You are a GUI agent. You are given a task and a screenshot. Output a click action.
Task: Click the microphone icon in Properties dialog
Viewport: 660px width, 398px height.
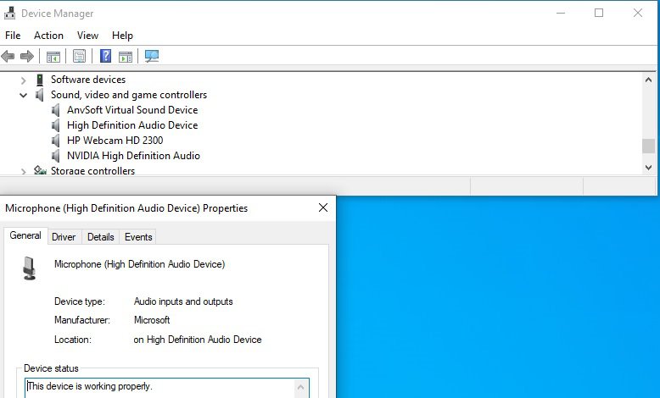point(31,268)
